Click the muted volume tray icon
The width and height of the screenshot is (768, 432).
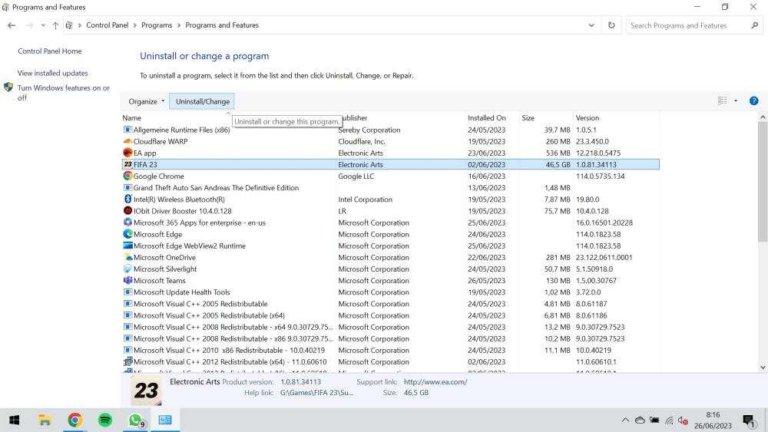tap(683, 420)
